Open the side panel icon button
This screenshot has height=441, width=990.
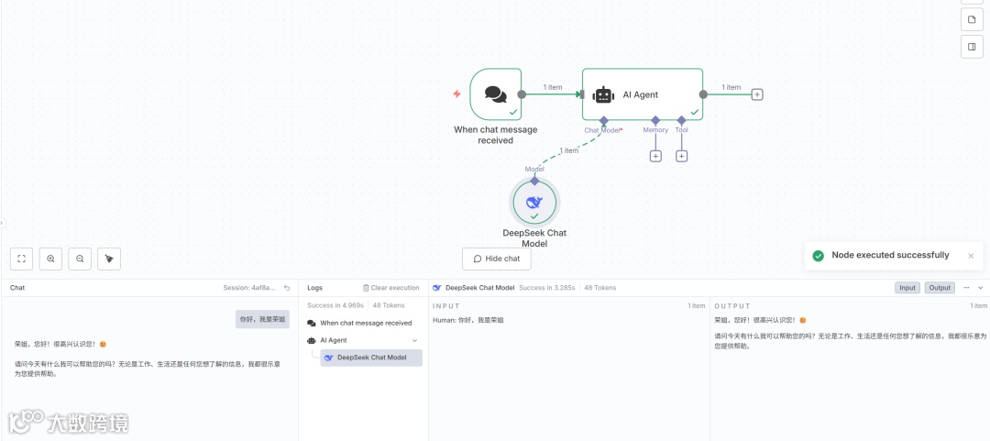coord(972,47)
